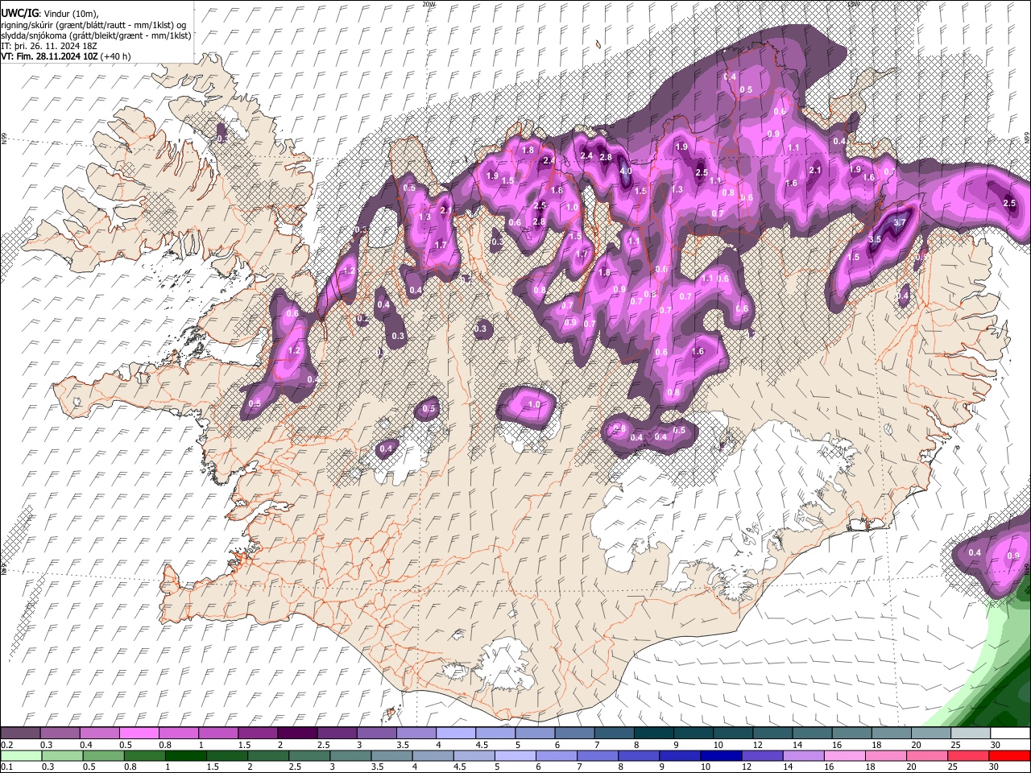Click the '0.1' label under the rain scale
1031x773 pixels.
[x=6, y=767]
